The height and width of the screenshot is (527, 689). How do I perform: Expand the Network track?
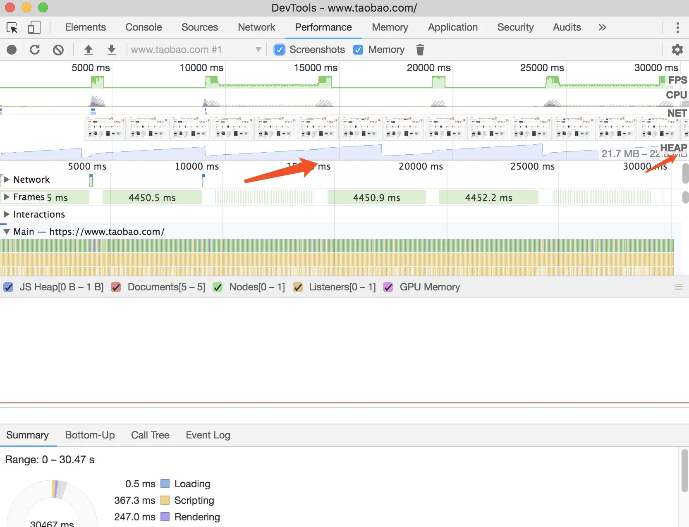click(x=7, y=180)
